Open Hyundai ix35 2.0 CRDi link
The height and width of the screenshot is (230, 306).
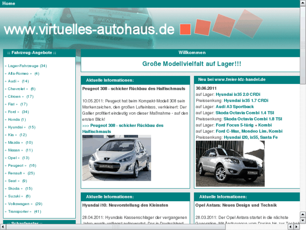(238, 95)
